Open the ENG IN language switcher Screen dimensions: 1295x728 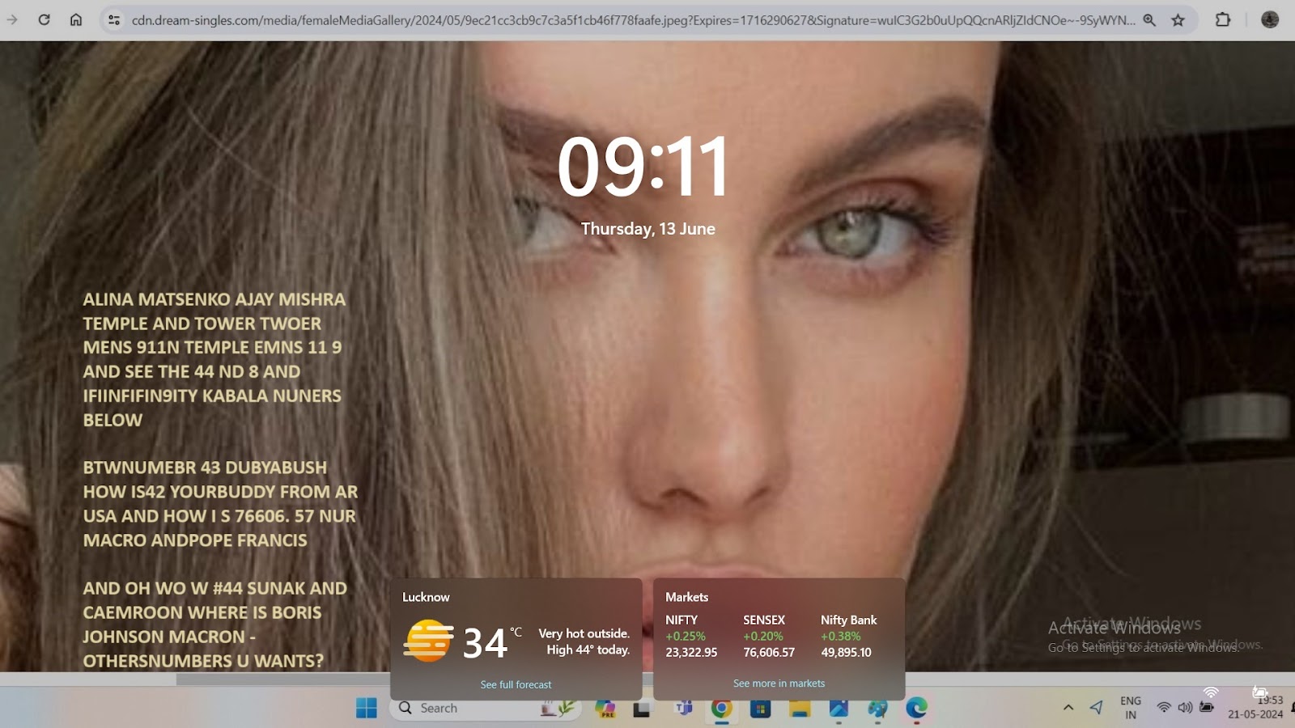1131,708
